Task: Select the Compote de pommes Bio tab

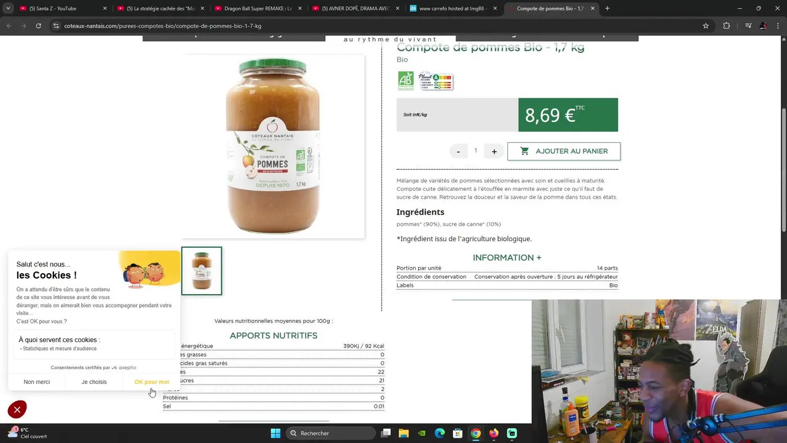Action: [x=551, y=9]
